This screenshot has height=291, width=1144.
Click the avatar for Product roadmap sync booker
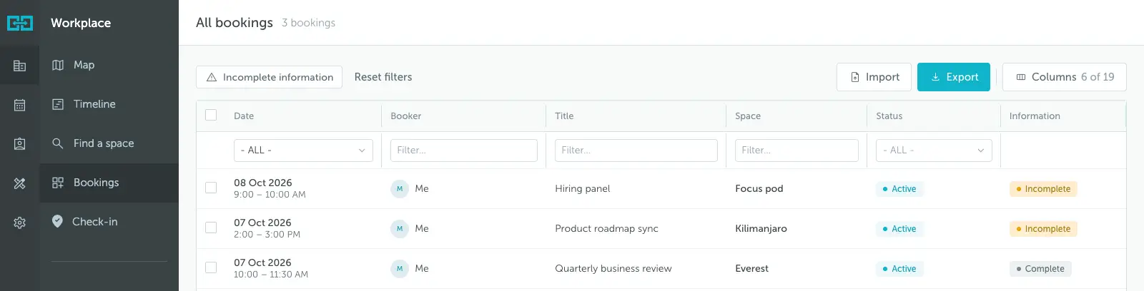point(400,229)
